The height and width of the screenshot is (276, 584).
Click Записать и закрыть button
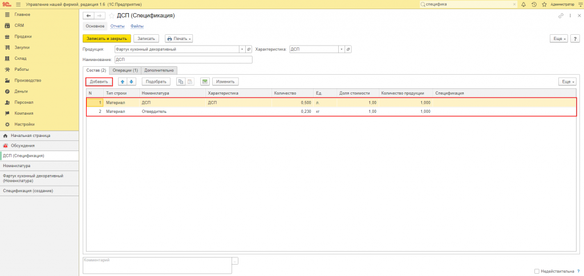[x=107, y=39]
